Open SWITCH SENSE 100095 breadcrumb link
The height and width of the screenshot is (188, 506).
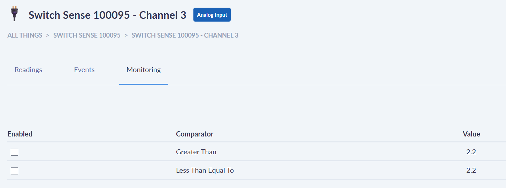(x=87, y=35)
